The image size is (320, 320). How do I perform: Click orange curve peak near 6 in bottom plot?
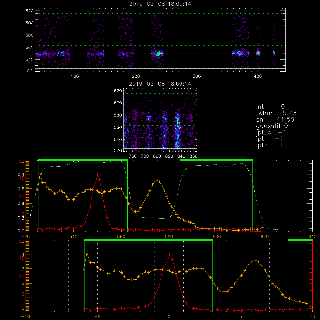(x=255, y=260)
